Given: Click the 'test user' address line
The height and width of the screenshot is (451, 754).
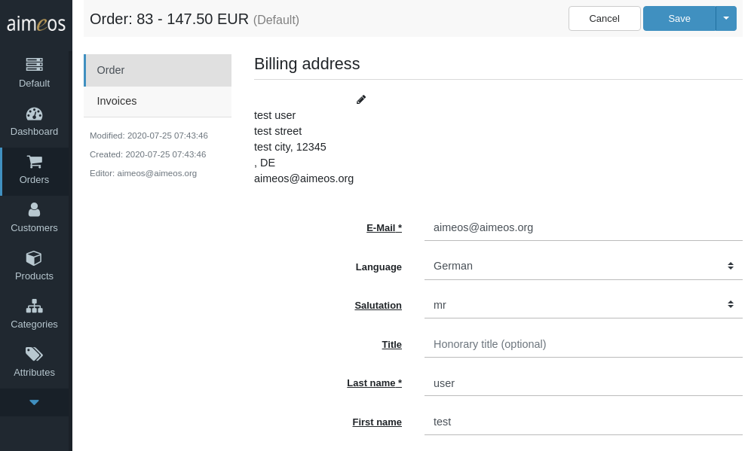Looking at the screenshot, I should point(274,115).
